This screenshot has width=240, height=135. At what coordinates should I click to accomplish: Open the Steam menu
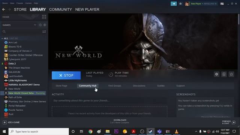[5, 3]
